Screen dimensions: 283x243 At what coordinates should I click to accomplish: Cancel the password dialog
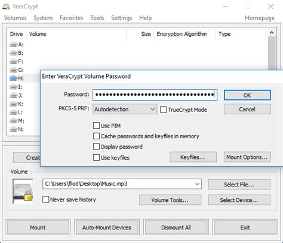(247, 109)
